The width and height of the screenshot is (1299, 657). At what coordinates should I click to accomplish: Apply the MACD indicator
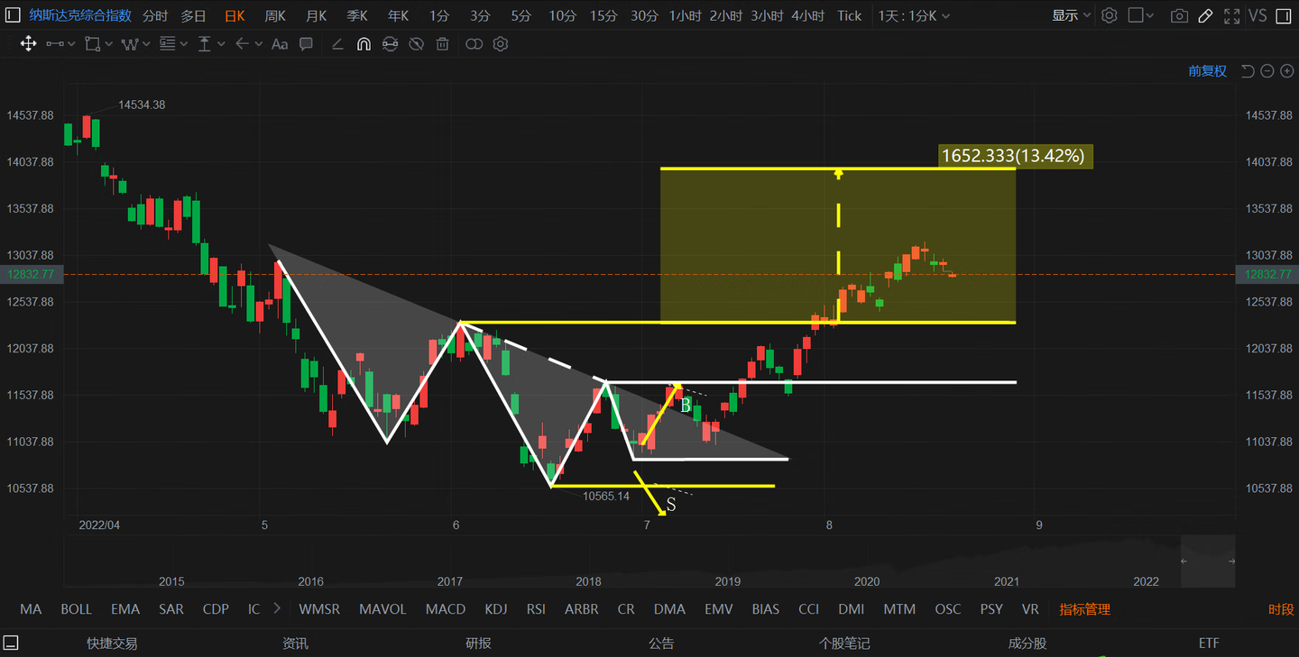tap(446, 609)
